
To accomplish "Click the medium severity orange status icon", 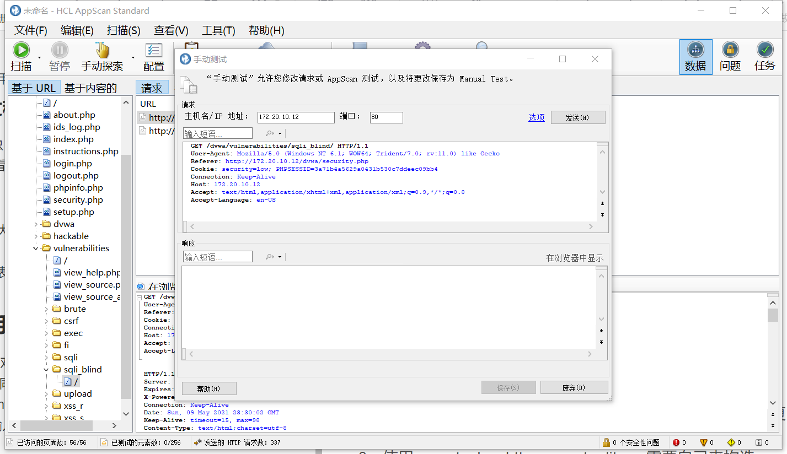I will point(703,442).
